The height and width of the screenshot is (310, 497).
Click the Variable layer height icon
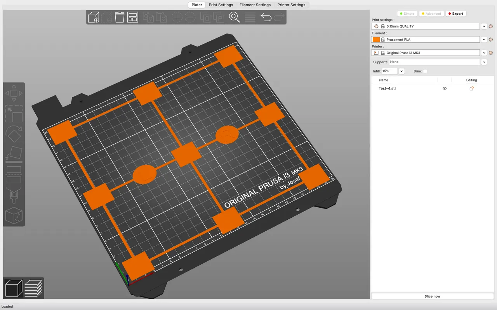tap(250, 17)
